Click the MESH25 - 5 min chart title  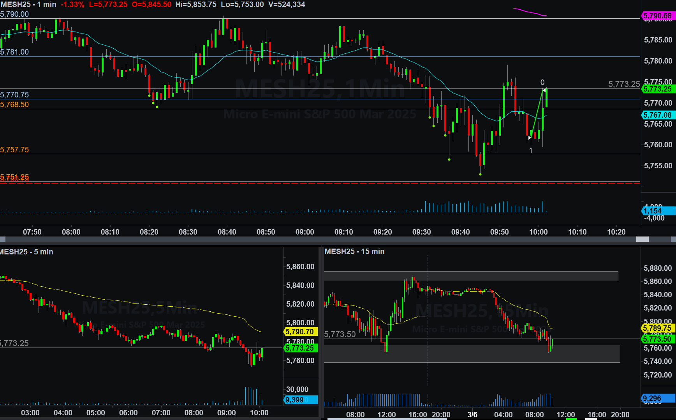26,252
